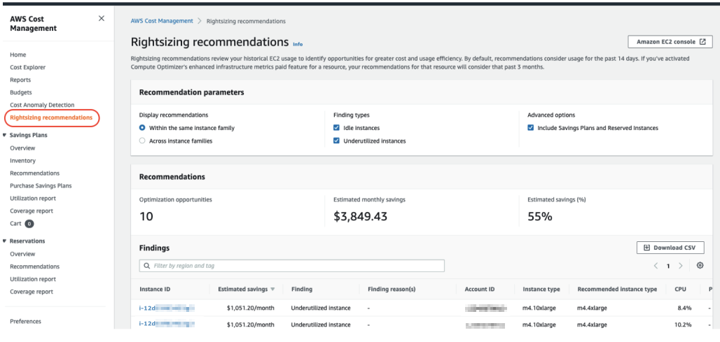Viewport: 720px width, 342px height.
Task: Open Cost Explorer from sidebar
Action: coord(27,67)
